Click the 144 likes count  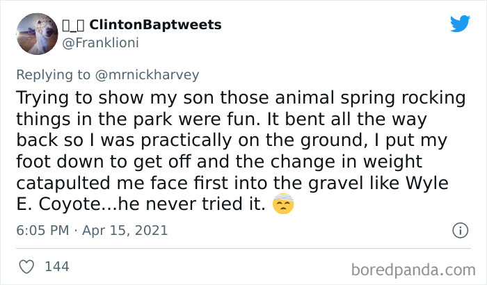(56, 266)
